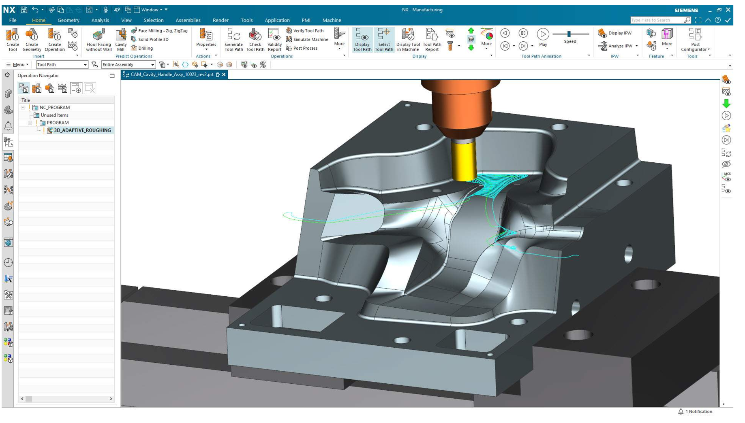Screen dimensions: 745x423
Task: Show Machining Method View icon
Action: click(62, 88)
